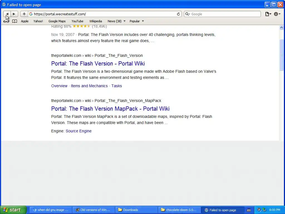Image resolution: width=285 pixels, height=214 pixels.
Task: Open the settings gear menu
Action: pyautogui.click(x=277, y=14)
